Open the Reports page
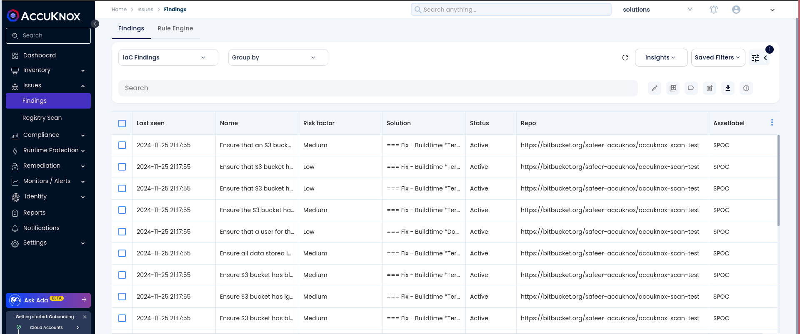The width and height of the screenshot is (800, 334). point(34,213)
